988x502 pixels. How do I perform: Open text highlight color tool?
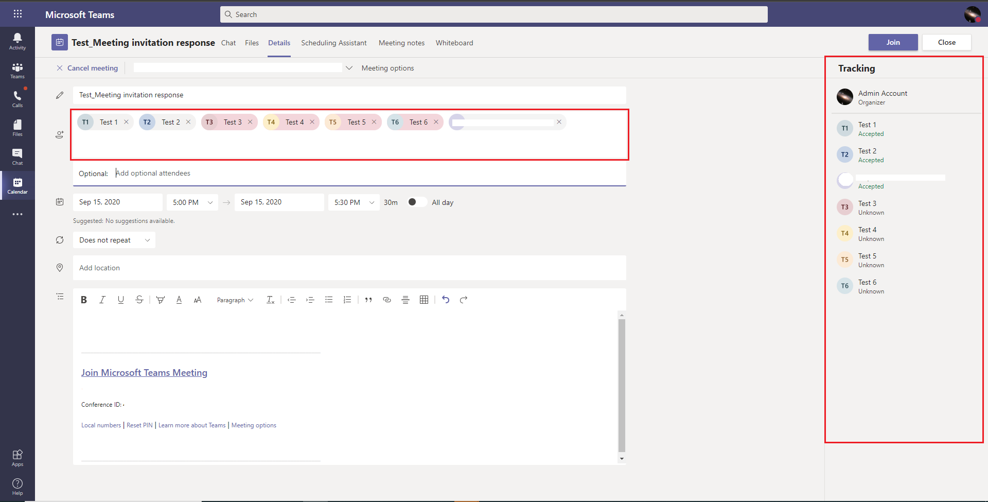point(161,300)
